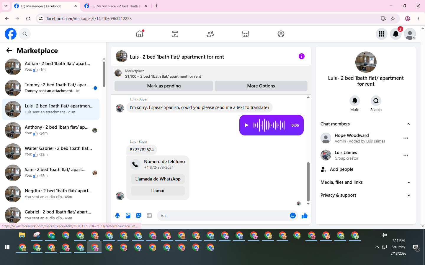Open Negrita's conversation
Viewport: 425px width, 265px height.
coord(51,194)
